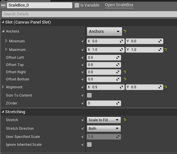Click the bind icon beside ZOrder
The image size is (177, 154).
click(83, 103)
